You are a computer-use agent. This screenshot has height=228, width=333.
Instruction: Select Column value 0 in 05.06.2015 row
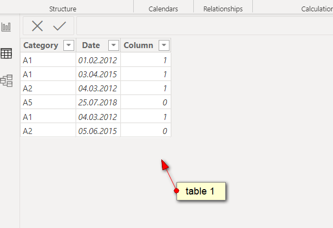(146, 131)
